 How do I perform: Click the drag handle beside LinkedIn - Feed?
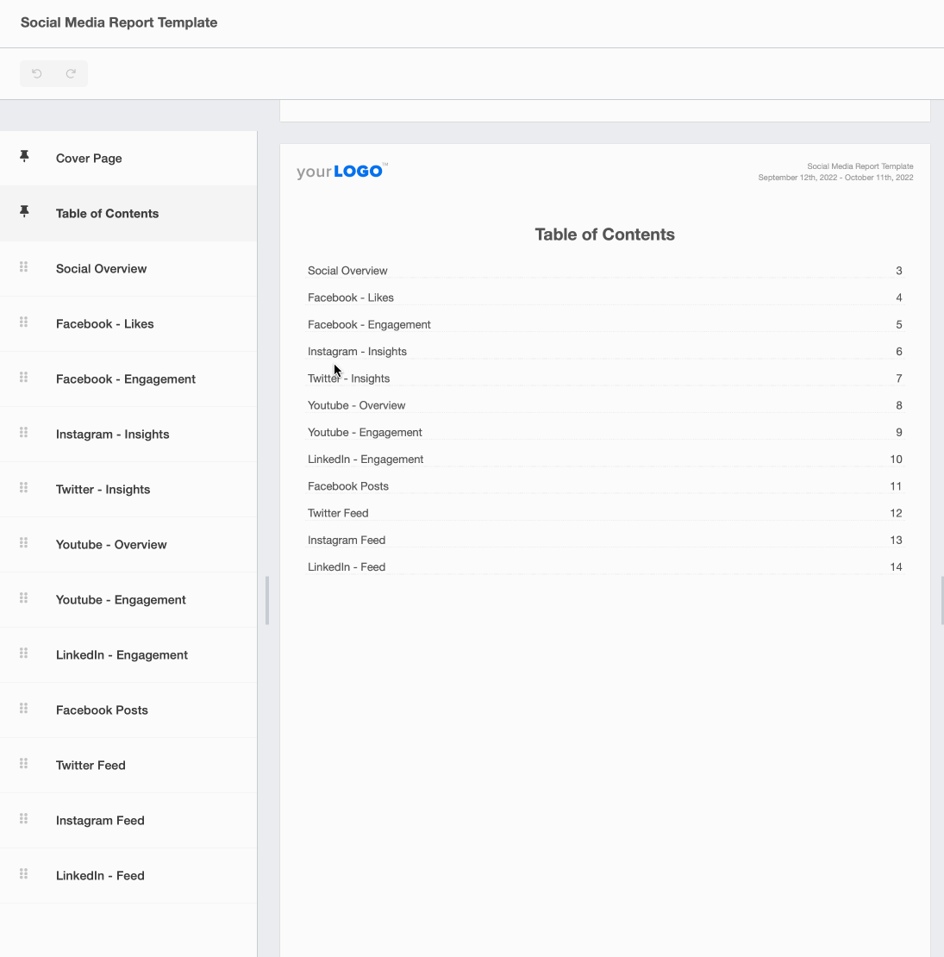click(23, 873)
